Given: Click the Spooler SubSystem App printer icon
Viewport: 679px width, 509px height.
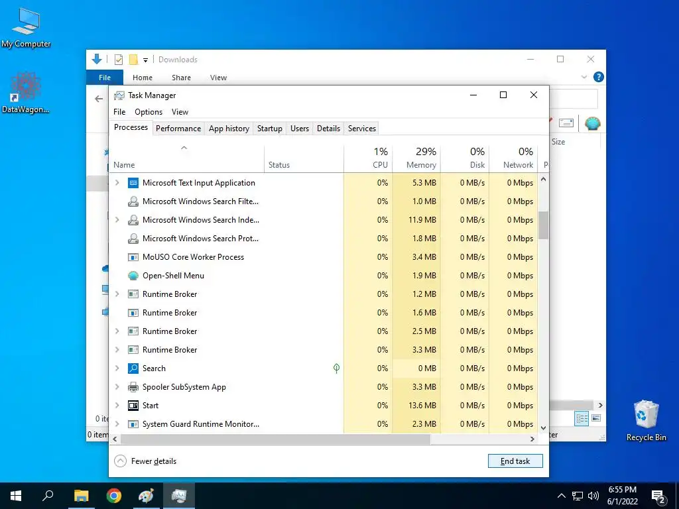Looking at the screenshot, I should [133, 387].
